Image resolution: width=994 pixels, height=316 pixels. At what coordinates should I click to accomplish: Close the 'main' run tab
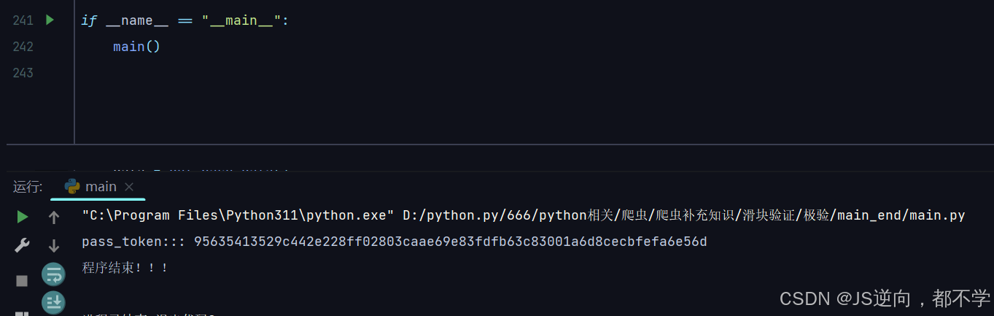[129, 188]
